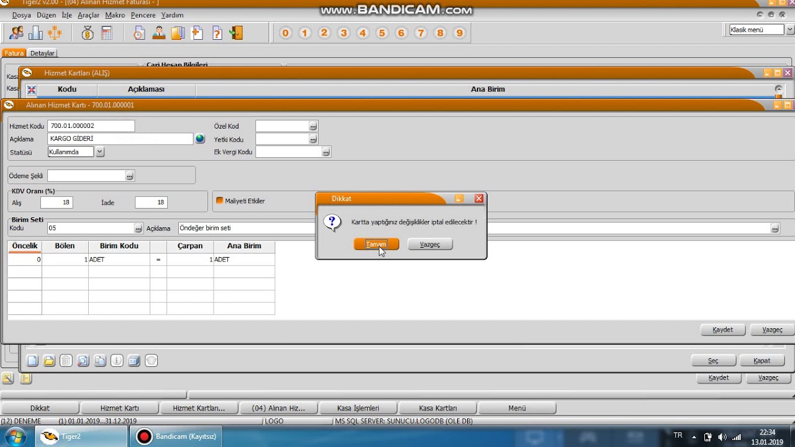The image size is (795, 447).
Task: Open the Dosya menu
Action: point(22,15)
